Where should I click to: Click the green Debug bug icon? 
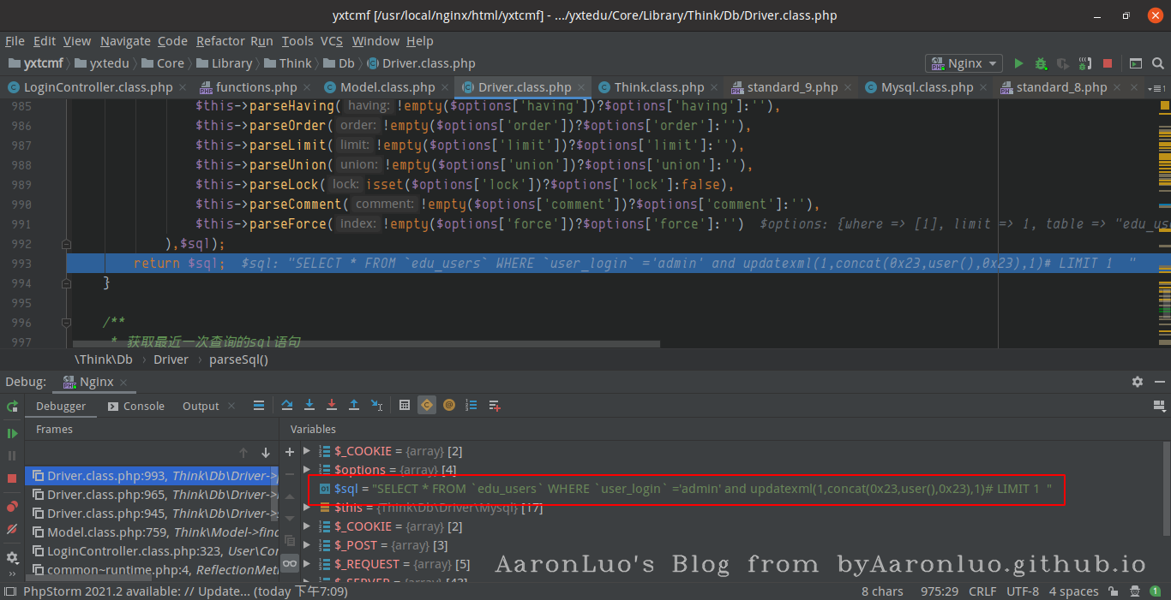tap(1041, 63)
